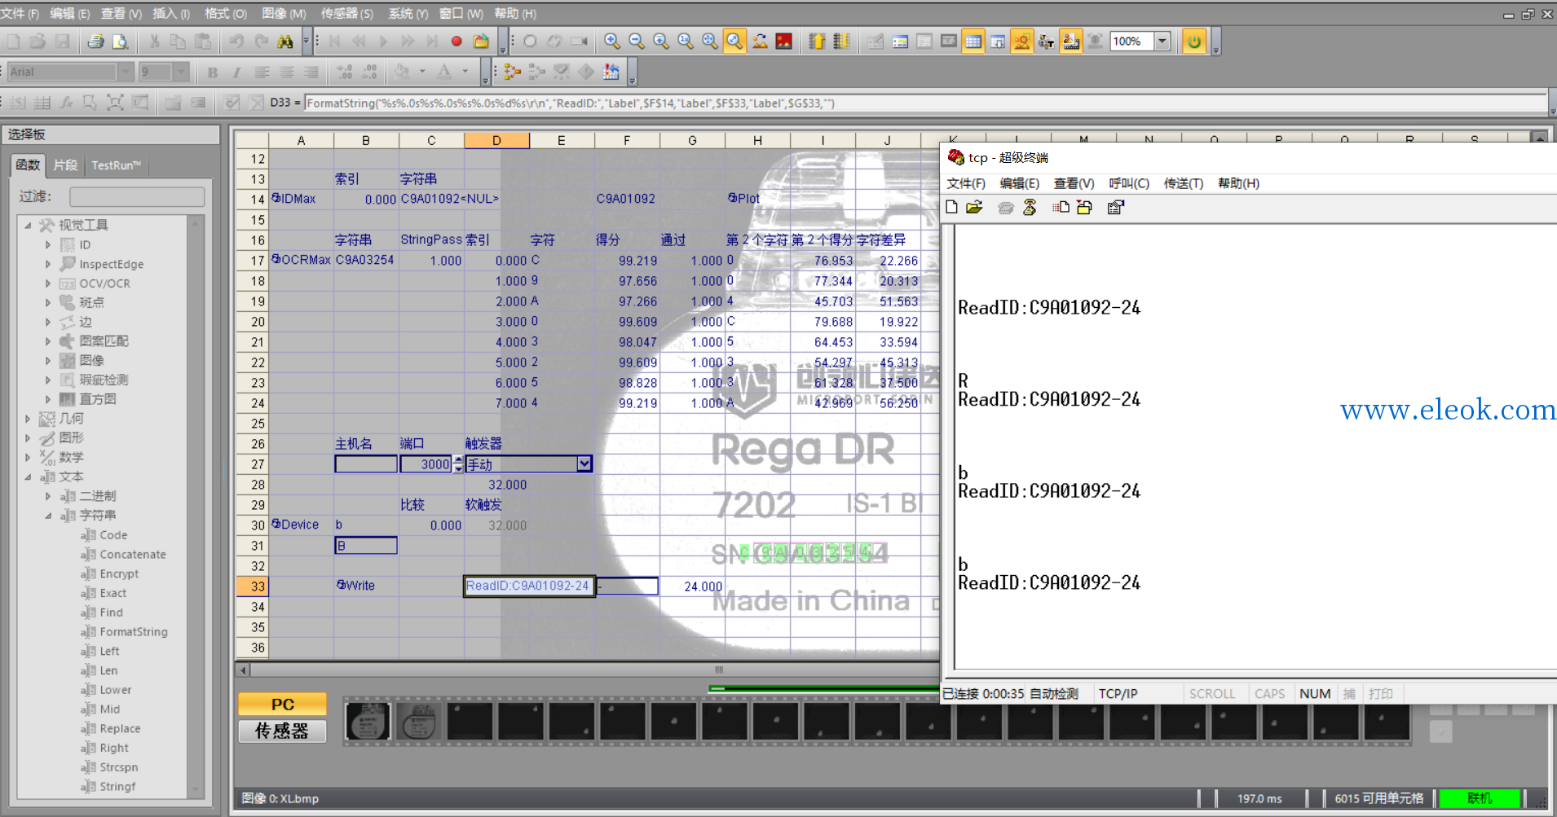Open 呼叫(C) menu in tcp terminal
Viewport: 1557px width, 817px height.
pyautogui.click(x=1129, y=183)
